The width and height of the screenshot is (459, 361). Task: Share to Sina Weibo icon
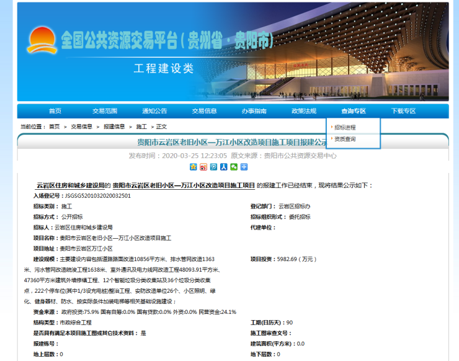[203, 167]
